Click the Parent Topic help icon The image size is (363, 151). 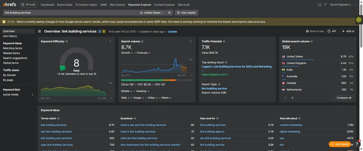219,84
